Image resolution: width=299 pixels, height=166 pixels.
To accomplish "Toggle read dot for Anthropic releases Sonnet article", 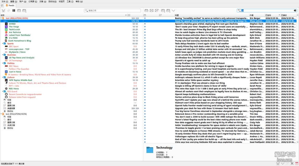I will point(145,77).
